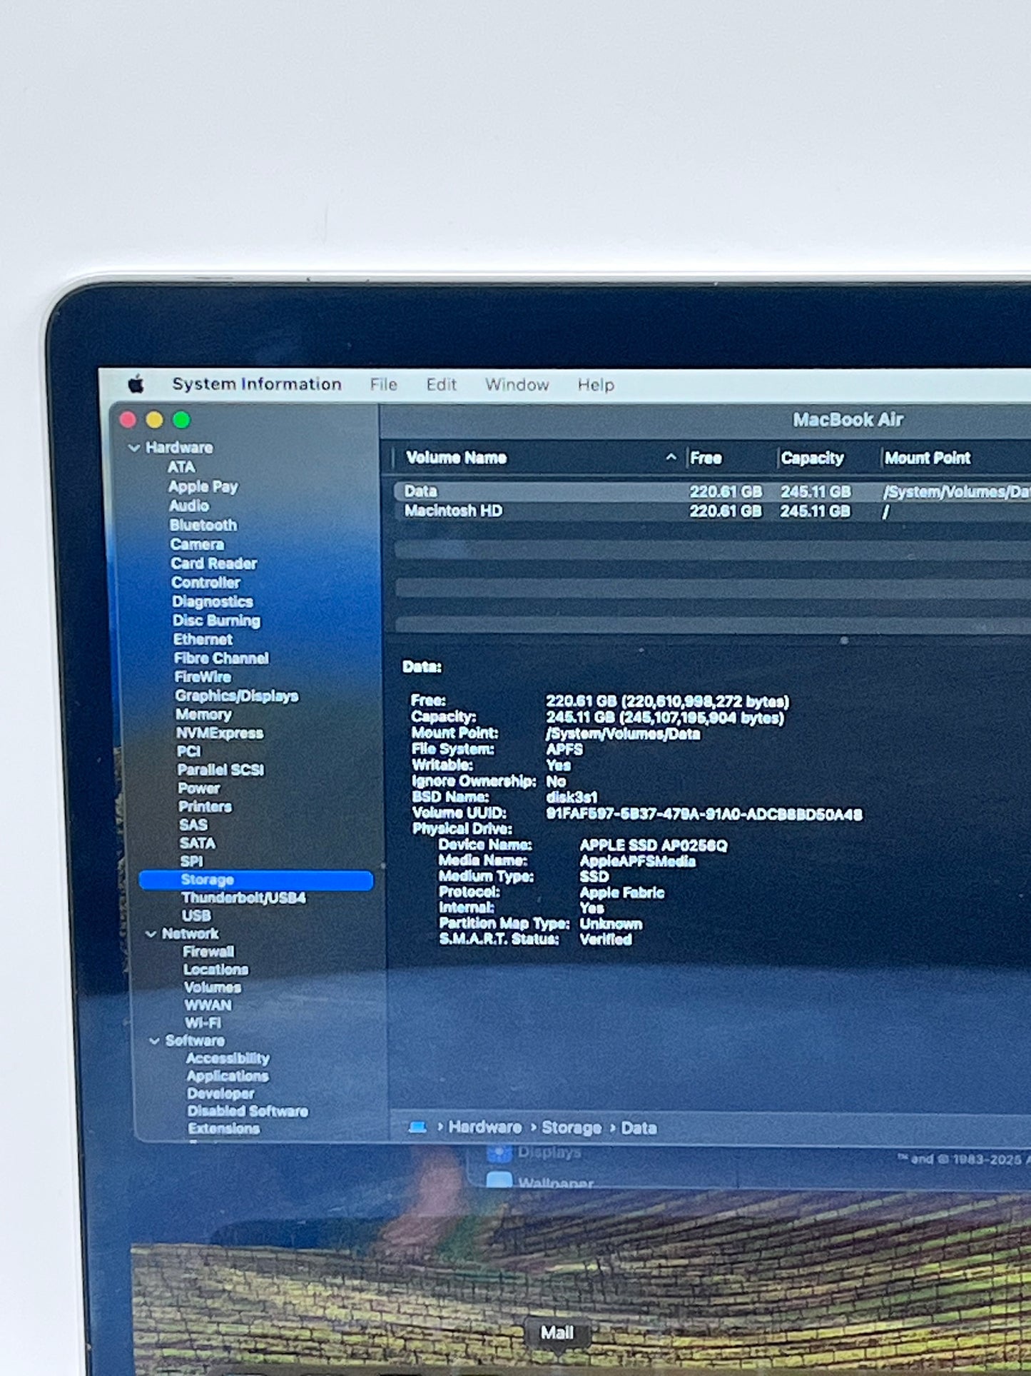Select Ethernet in the sidebar

point(203,640)
